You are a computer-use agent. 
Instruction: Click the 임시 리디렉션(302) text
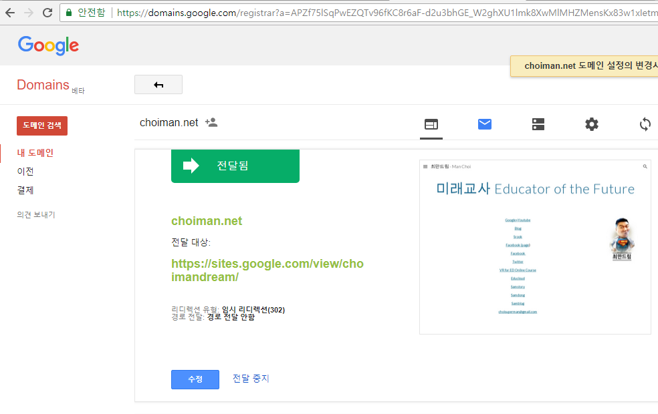click(x=253, y=310)
